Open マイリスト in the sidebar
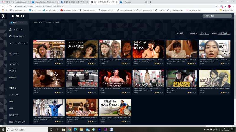This screenshot has height=132, width=236. [14, 64]
